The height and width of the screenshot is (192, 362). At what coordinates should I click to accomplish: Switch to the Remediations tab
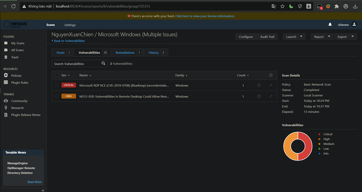(x=125, y=52)
